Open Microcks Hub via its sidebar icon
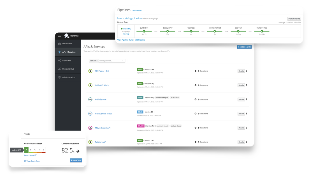311x175 pixels. point(59,69)
